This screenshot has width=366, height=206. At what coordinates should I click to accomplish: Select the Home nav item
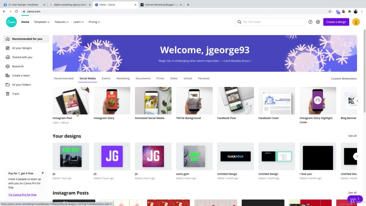tap(25, 22)
